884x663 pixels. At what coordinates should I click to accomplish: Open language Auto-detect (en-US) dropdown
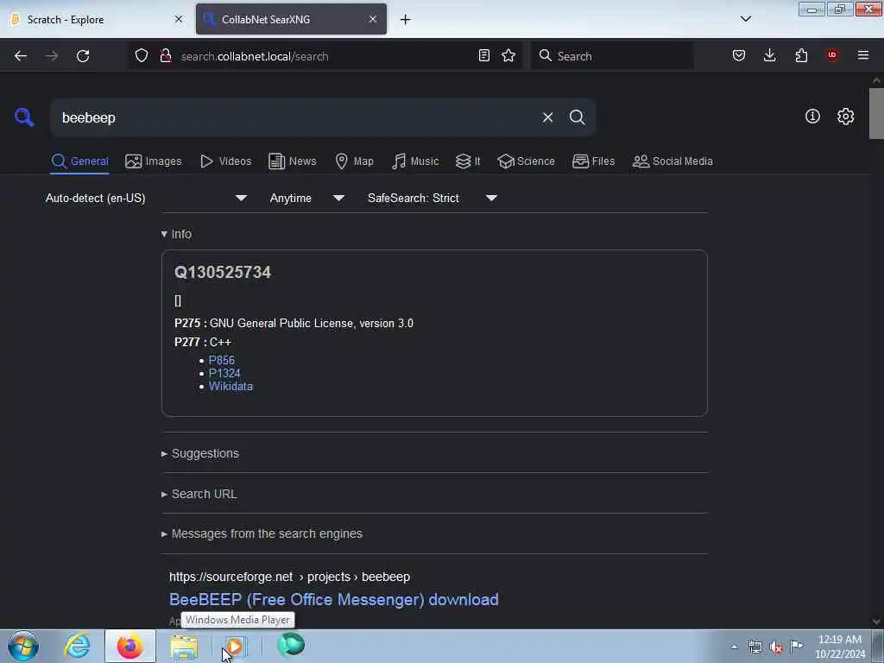(146, 198)
